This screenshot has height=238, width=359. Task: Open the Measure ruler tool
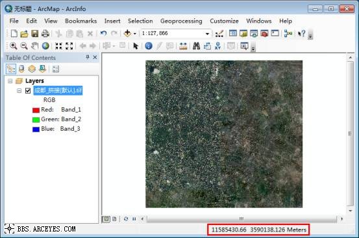tap(183, 46)
